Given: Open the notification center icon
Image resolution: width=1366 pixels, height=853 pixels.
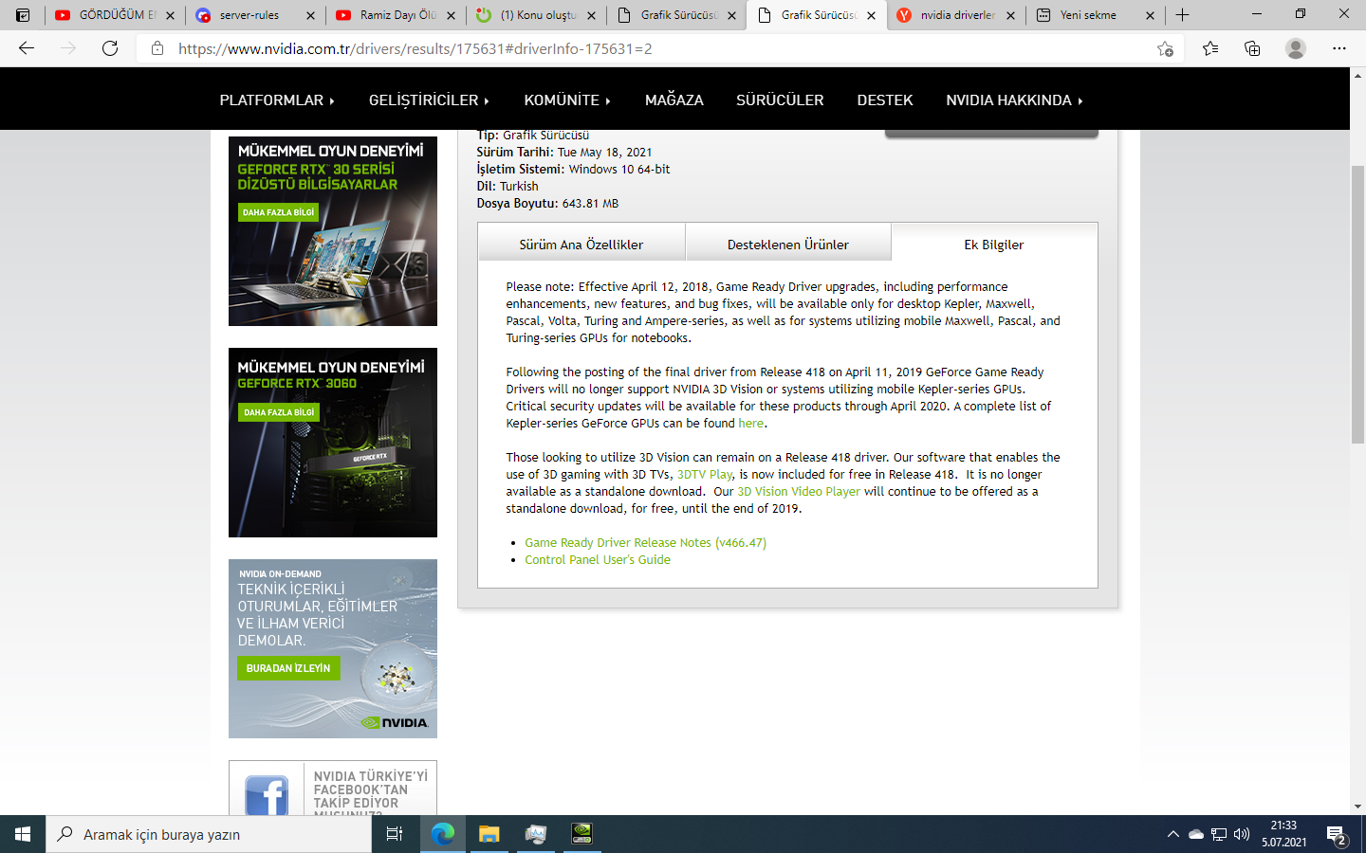Looking at the screenshot, I should [1338, 835].
